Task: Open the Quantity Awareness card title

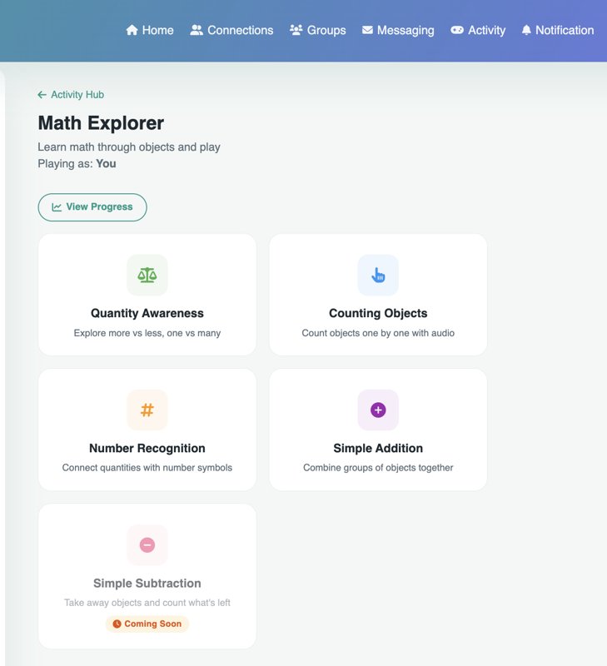Action: click(x=147, y=313)
